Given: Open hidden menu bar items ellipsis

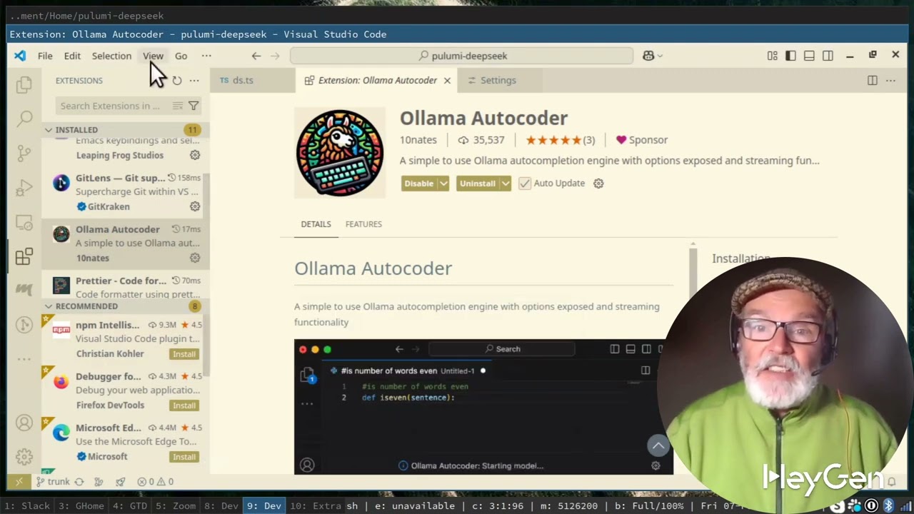Looking at the screenshot, I should pyautogui.click(x=206, y=56).
